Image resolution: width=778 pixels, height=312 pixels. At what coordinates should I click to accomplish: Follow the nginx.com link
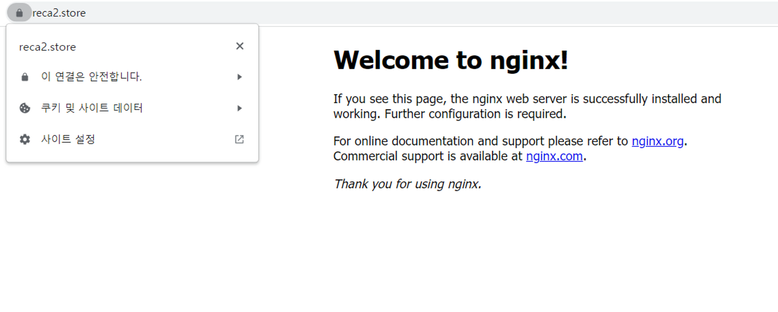click(x=554, y=156)
